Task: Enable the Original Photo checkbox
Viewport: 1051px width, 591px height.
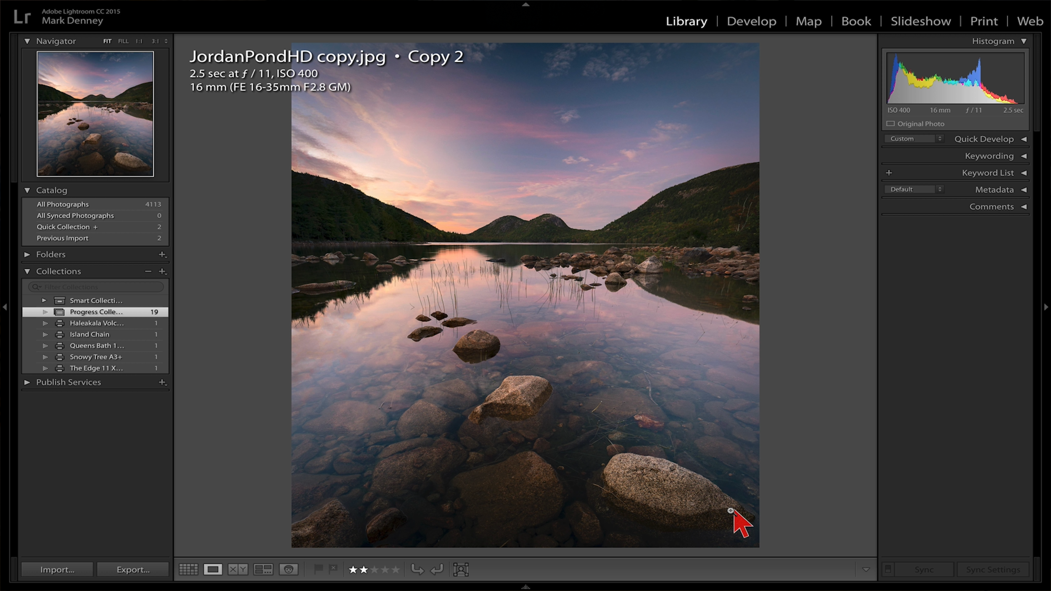Action: pyautogui.click(x=890, y=124)
